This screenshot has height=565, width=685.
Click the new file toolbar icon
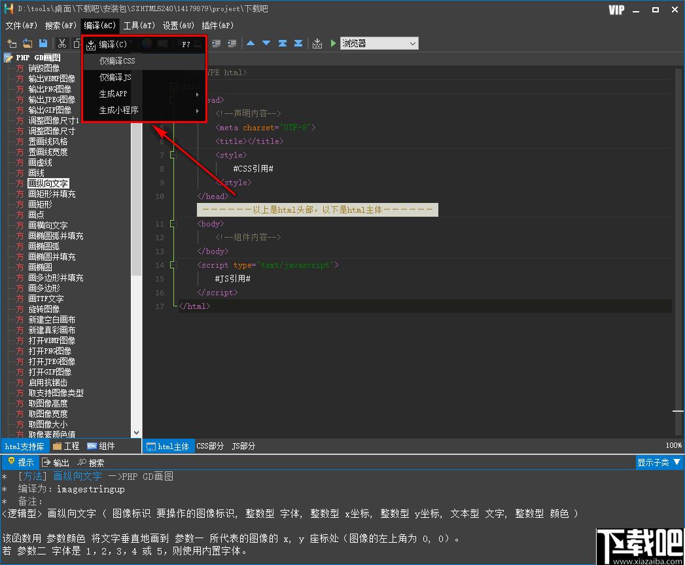pos(12,43)
